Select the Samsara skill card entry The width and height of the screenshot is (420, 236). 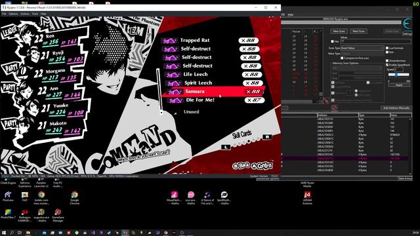click(x=213, y=92)
